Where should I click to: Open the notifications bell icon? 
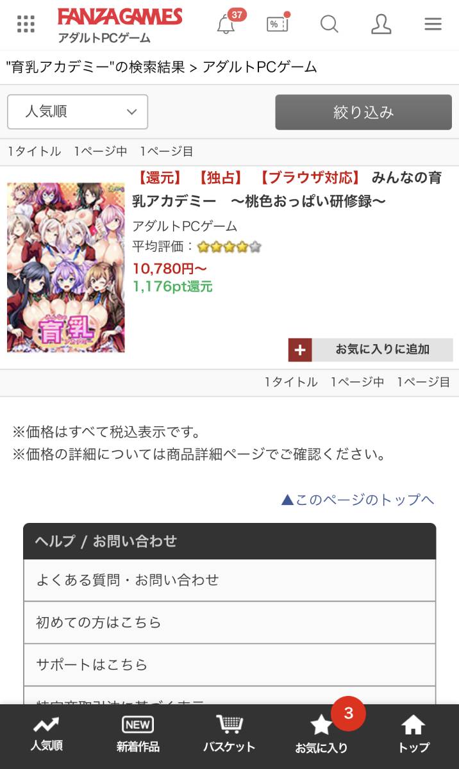click(226, 24)
